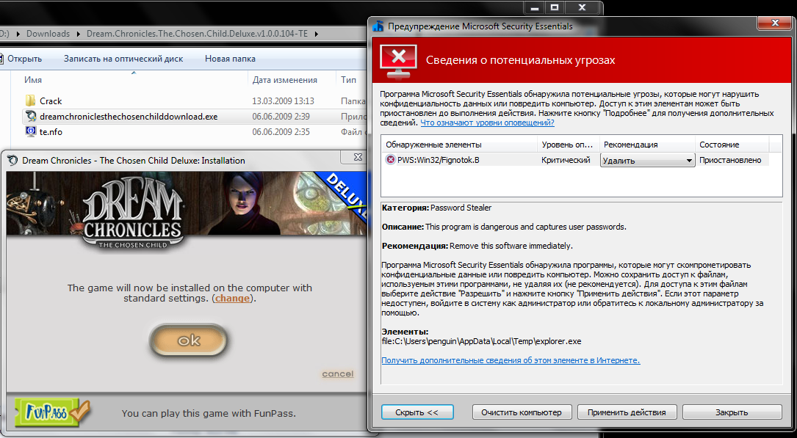Open the Удалить recommendation dropdown
Viewport: 797px width, 438px height.
[x=648, y=161]
